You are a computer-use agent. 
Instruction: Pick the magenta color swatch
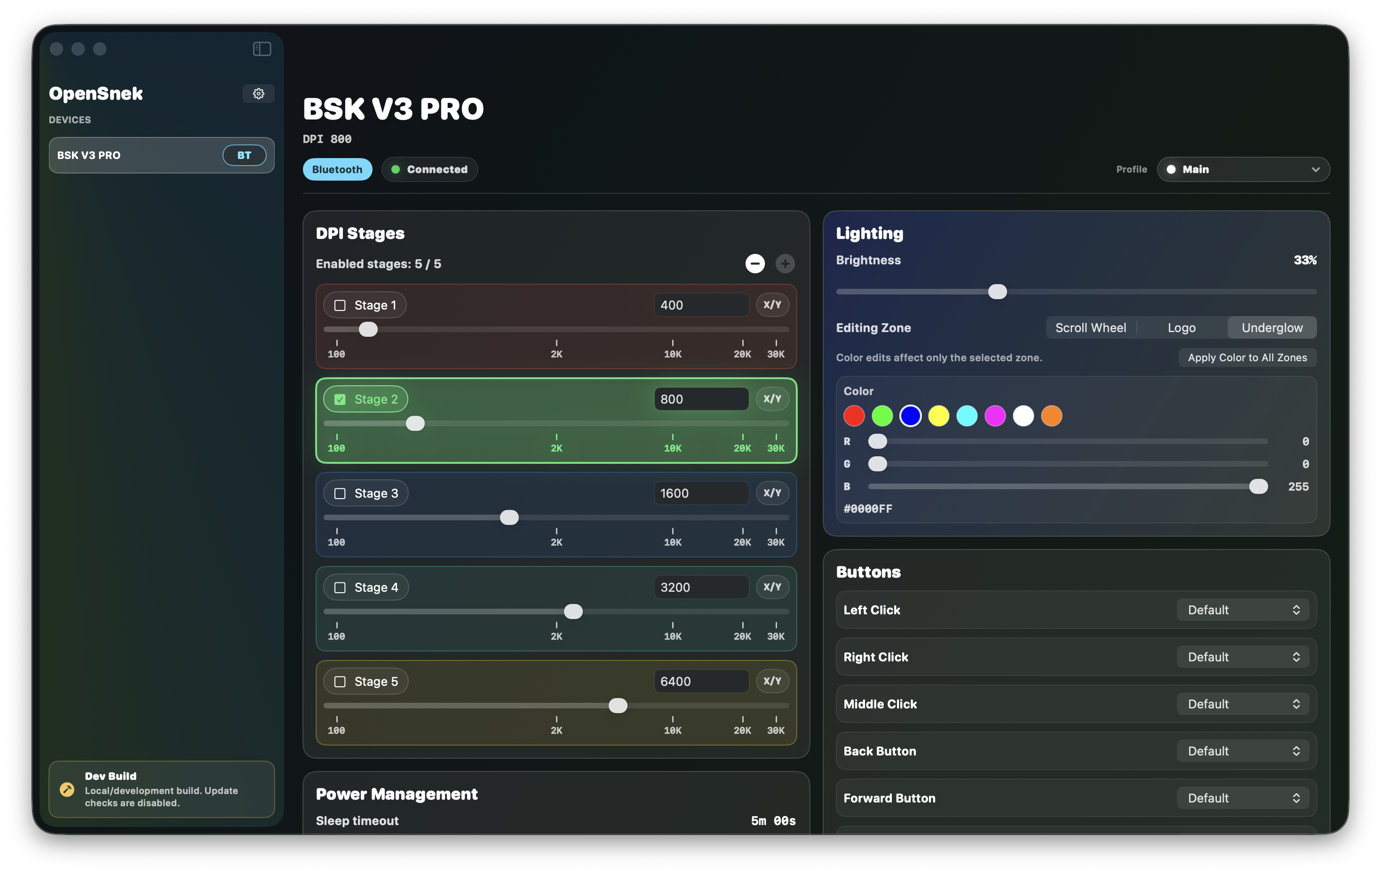pyautogui.click(x=995, y=416)
